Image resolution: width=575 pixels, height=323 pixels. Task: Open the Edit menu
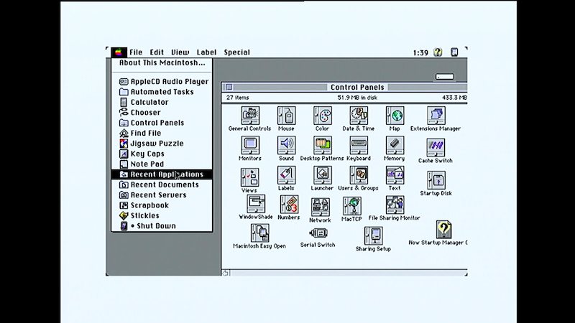click(x=157, y=52)
